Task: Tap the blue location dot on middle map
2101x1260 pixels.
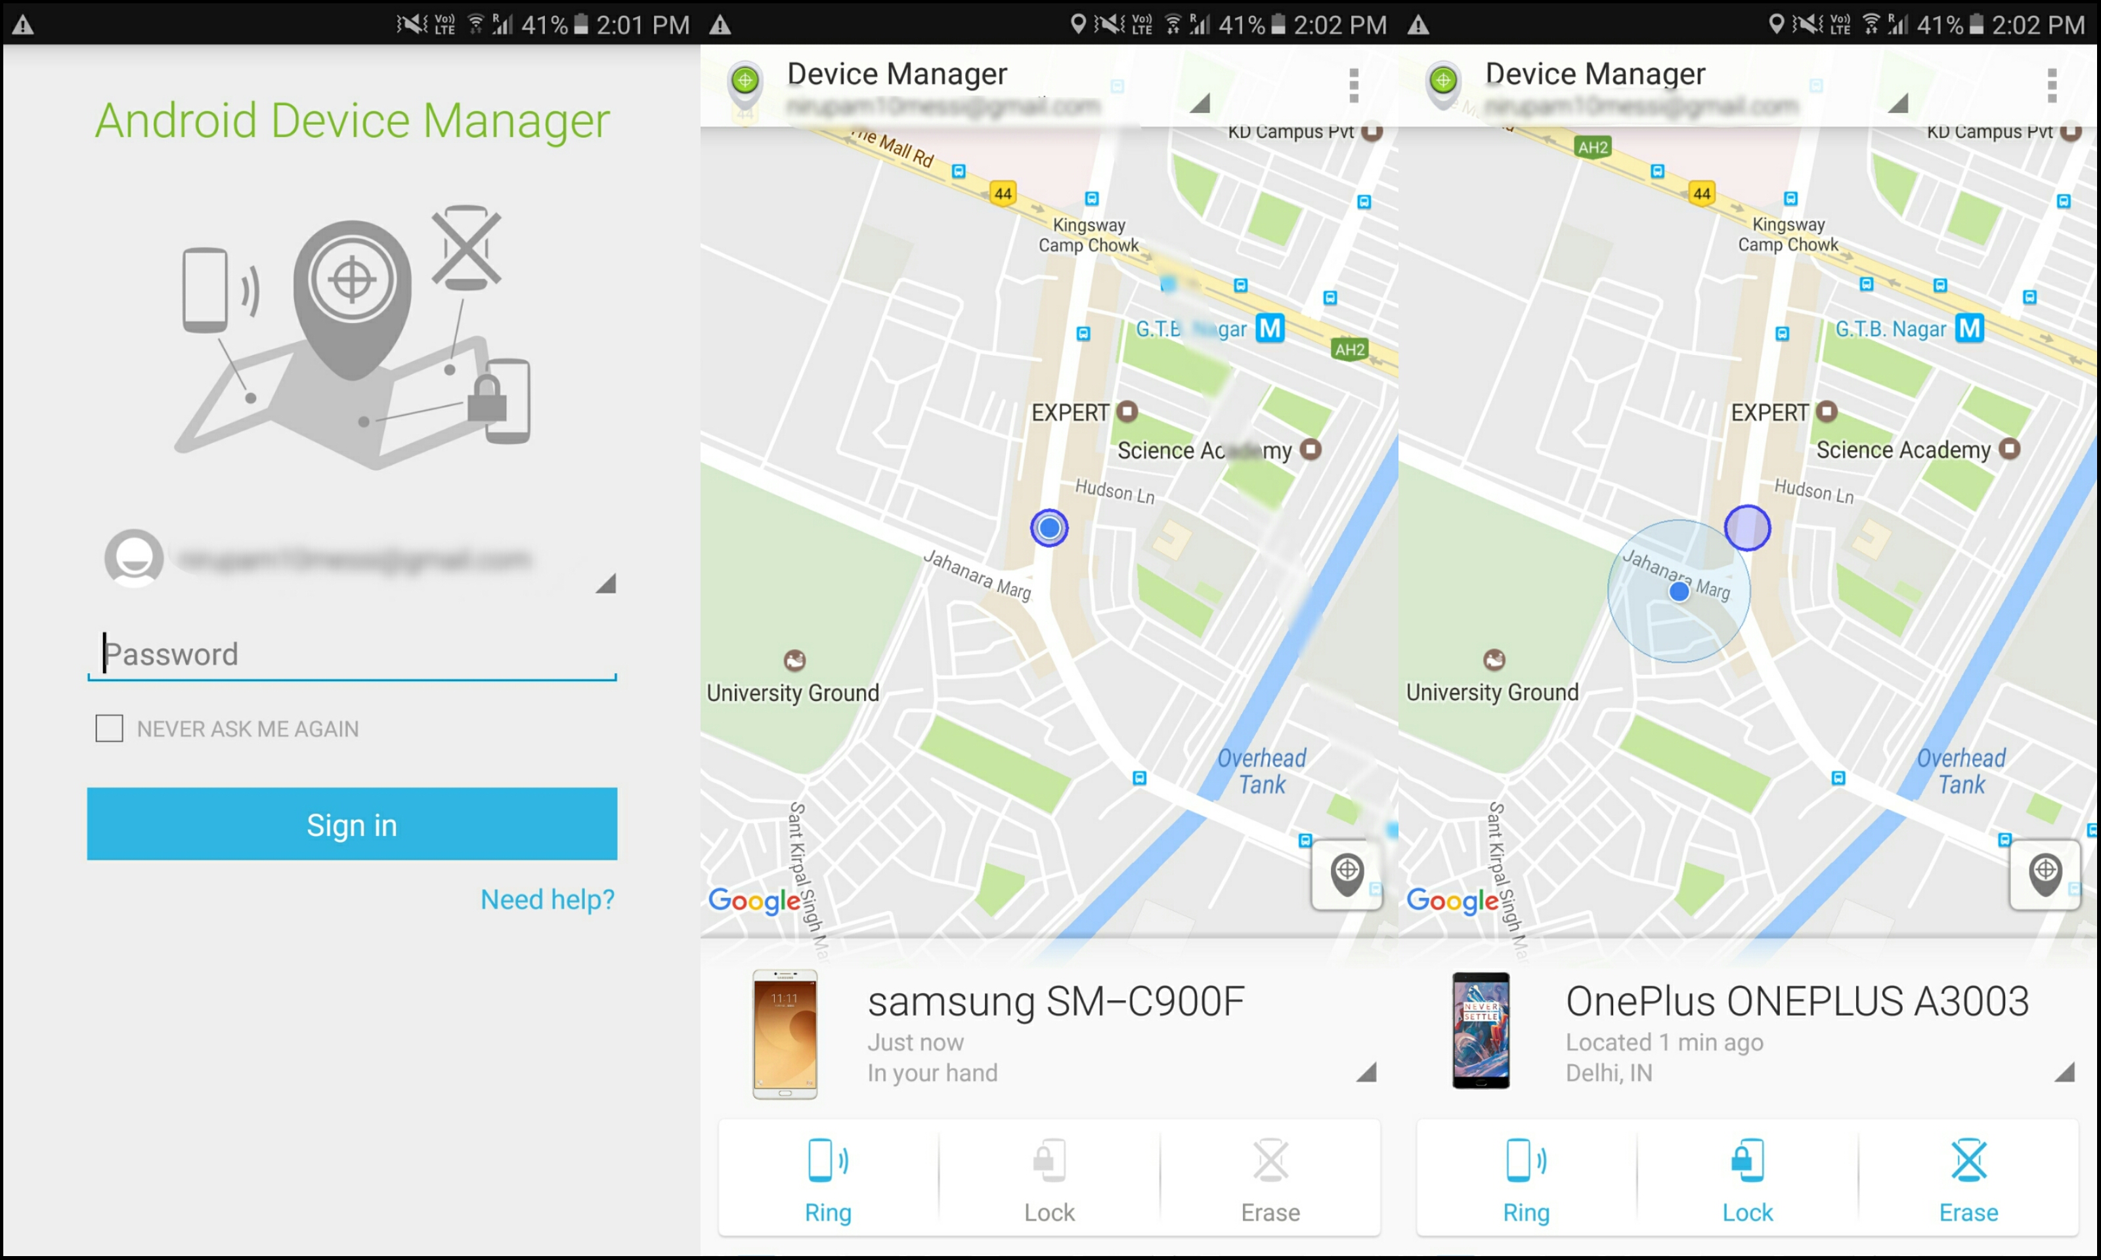Action: (x=1049, y=528)
